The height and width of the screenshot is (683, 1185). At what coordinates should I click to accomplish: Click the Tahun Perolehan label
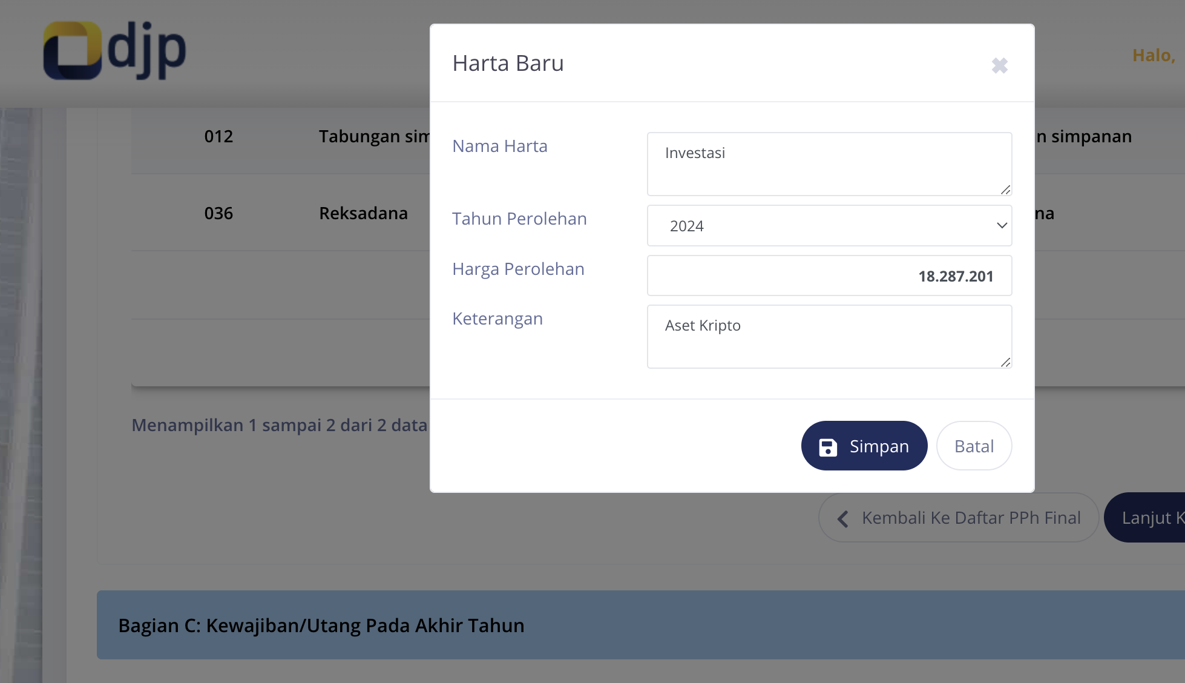point(519,219)
